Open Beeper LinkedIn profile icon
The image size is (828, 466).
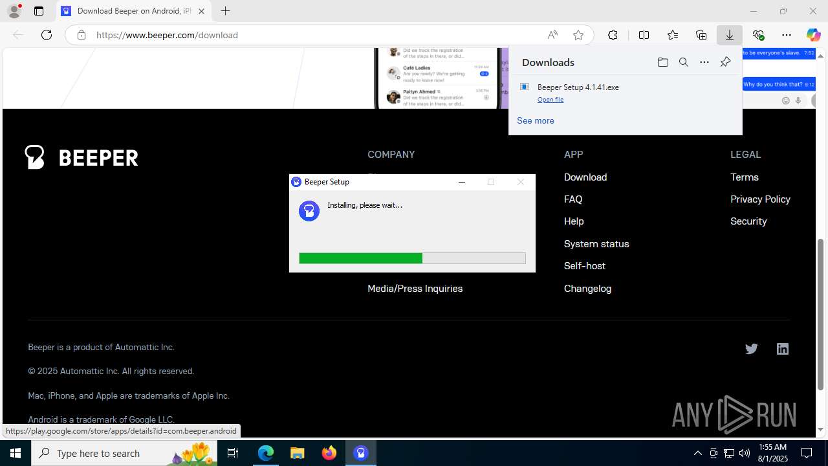[x=783, y=349]
